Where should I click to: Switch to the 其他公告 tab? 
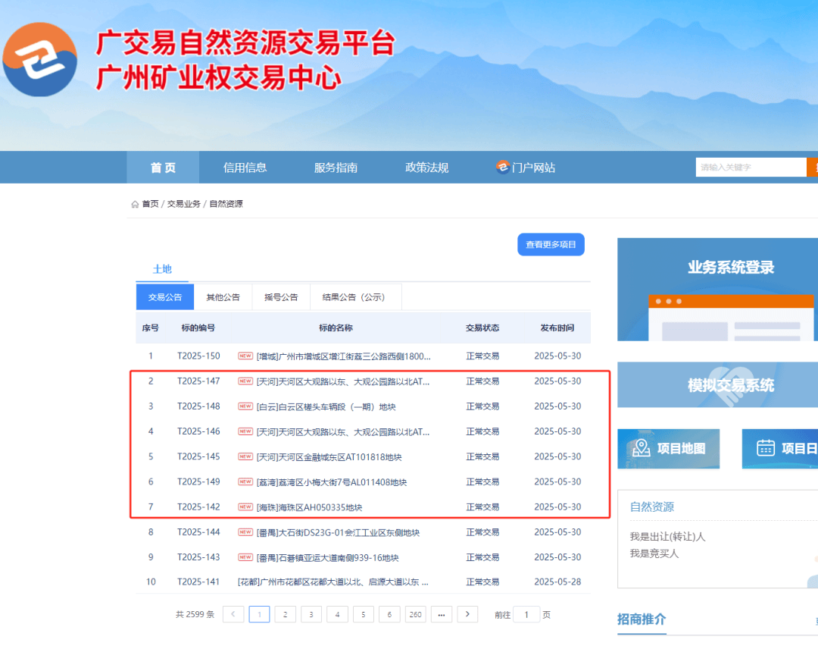click(x=223, y=297)
